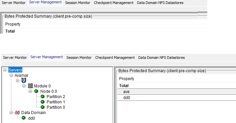Click the red dd Data Domain icon

(x=17, y=113)
